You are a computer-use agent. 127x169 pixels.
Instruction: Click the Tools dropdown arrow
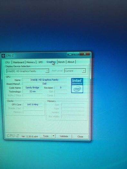54,136
